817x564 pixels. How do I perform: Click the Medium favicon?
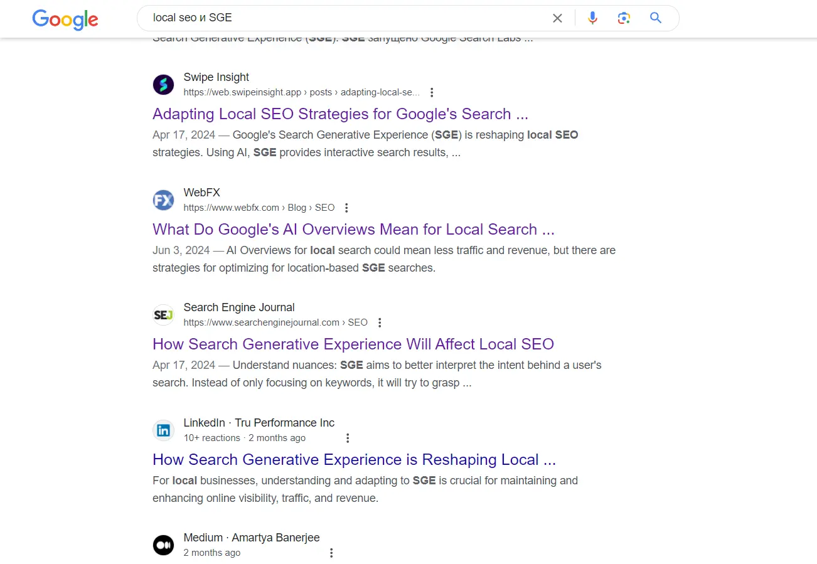pos(163,545)
